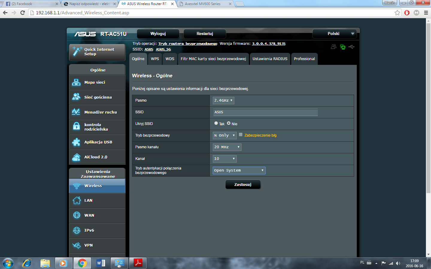Open the Polski language dropdown
Image resolution: width=431 pixels, height=269 pixels.
[334, 34]
